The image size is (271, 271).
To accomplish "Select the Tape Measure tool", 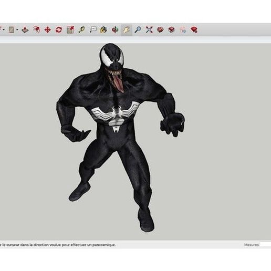I will click(x=81, y=30).
